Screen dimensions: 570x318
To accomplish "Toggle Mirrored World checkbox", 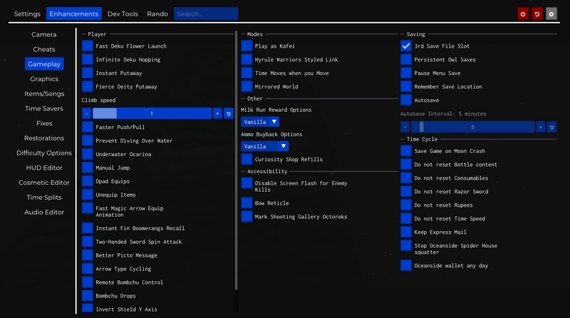I will click(247, 86).
